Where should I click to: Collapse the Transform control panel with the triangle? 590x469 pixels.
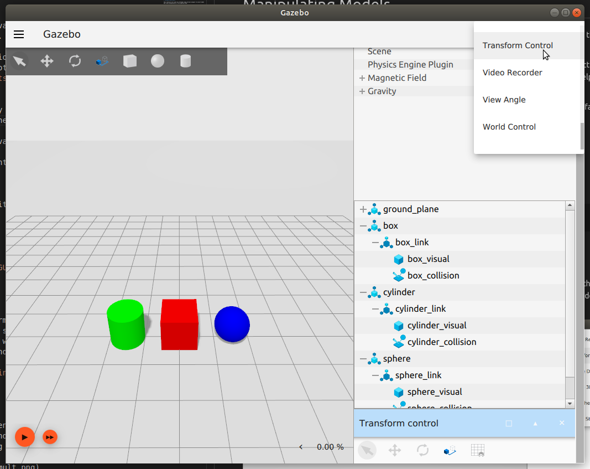(535, 424)
